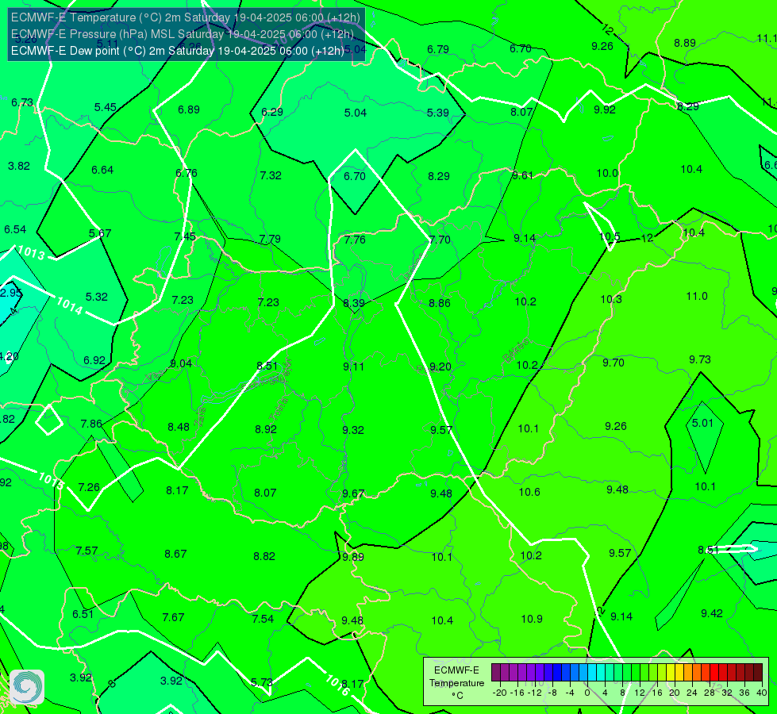Click the ECMWF-E Temperature °C legend label
This screenshot has width=777, height=714.
(456, 683)
